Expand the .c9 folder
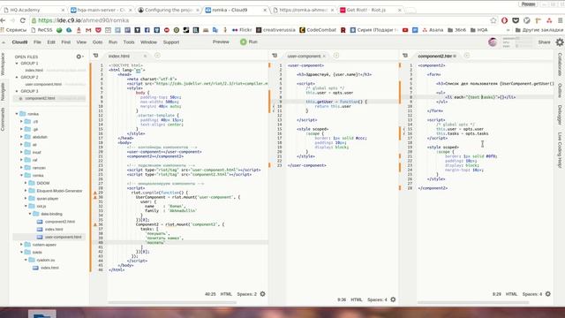Image resolution: width=565 pixels, height=318 pixels. 21,122
